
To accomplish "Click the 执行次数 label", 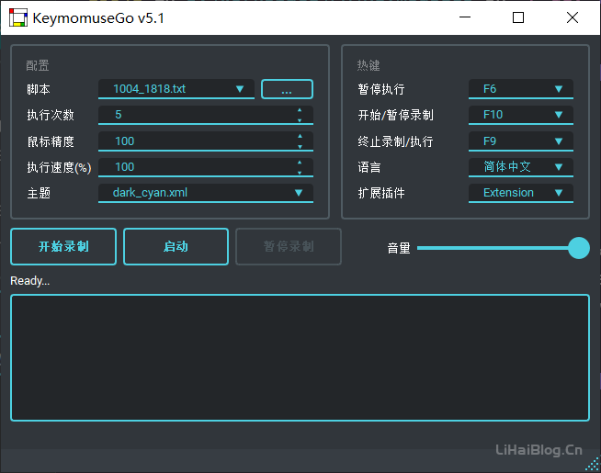I will 51,115.
